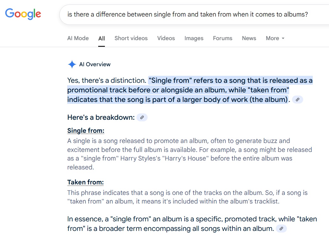Show the Forums tab results
The width and height of the screenshot is (329, 243).
(x=223, y=38)
